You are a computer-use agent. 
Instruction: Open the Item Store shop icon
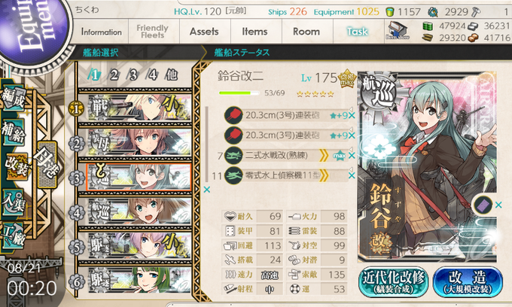click(398, 31)
